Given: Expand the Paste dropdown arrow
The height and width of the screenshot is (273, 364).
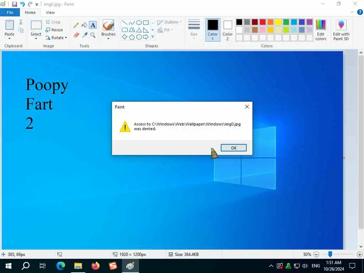Looking at the screenshot, I should coord(10,38).
